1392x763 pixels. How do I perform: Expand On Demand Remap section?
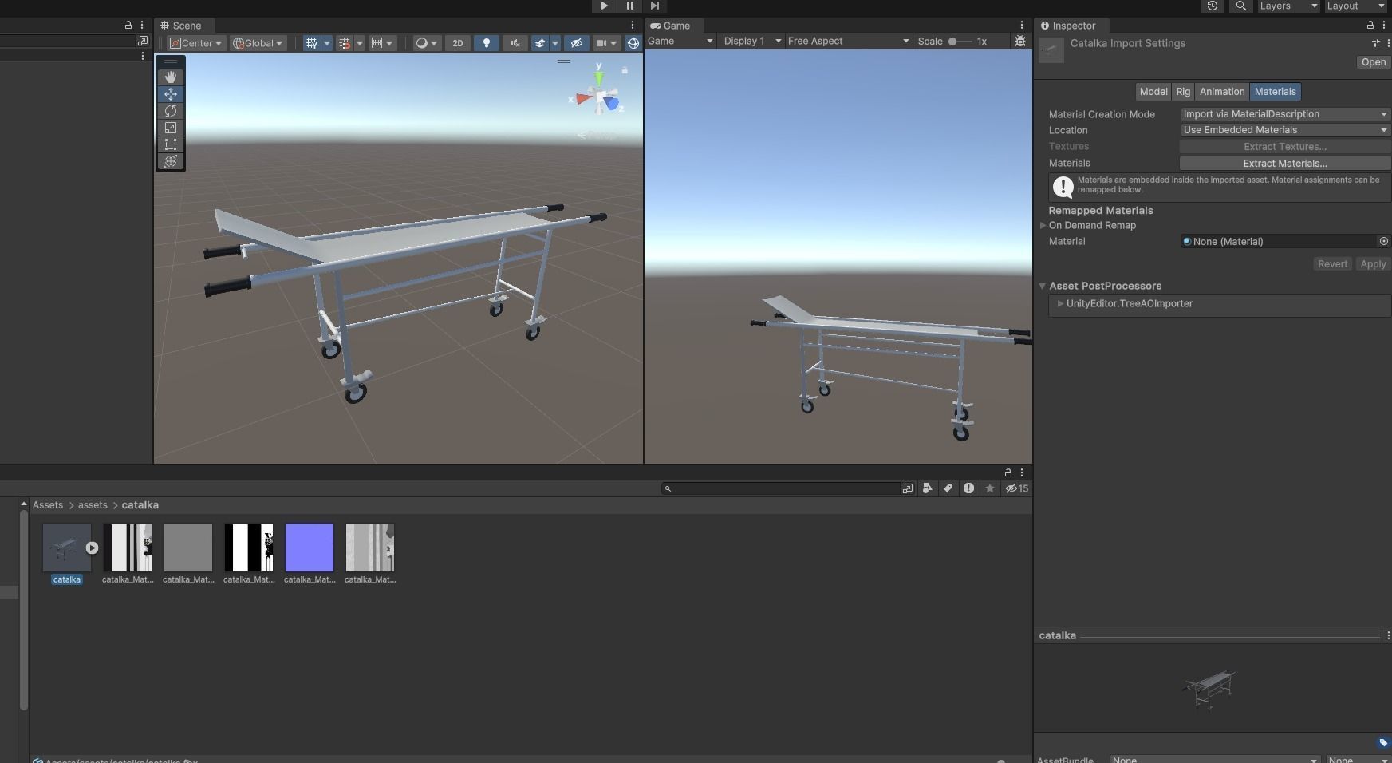pyautogui.click(x=1043, y=226)
